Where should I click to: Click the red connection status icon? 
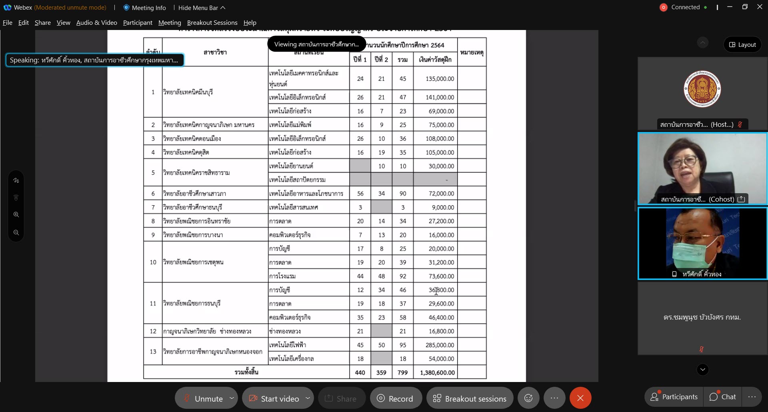664,7
